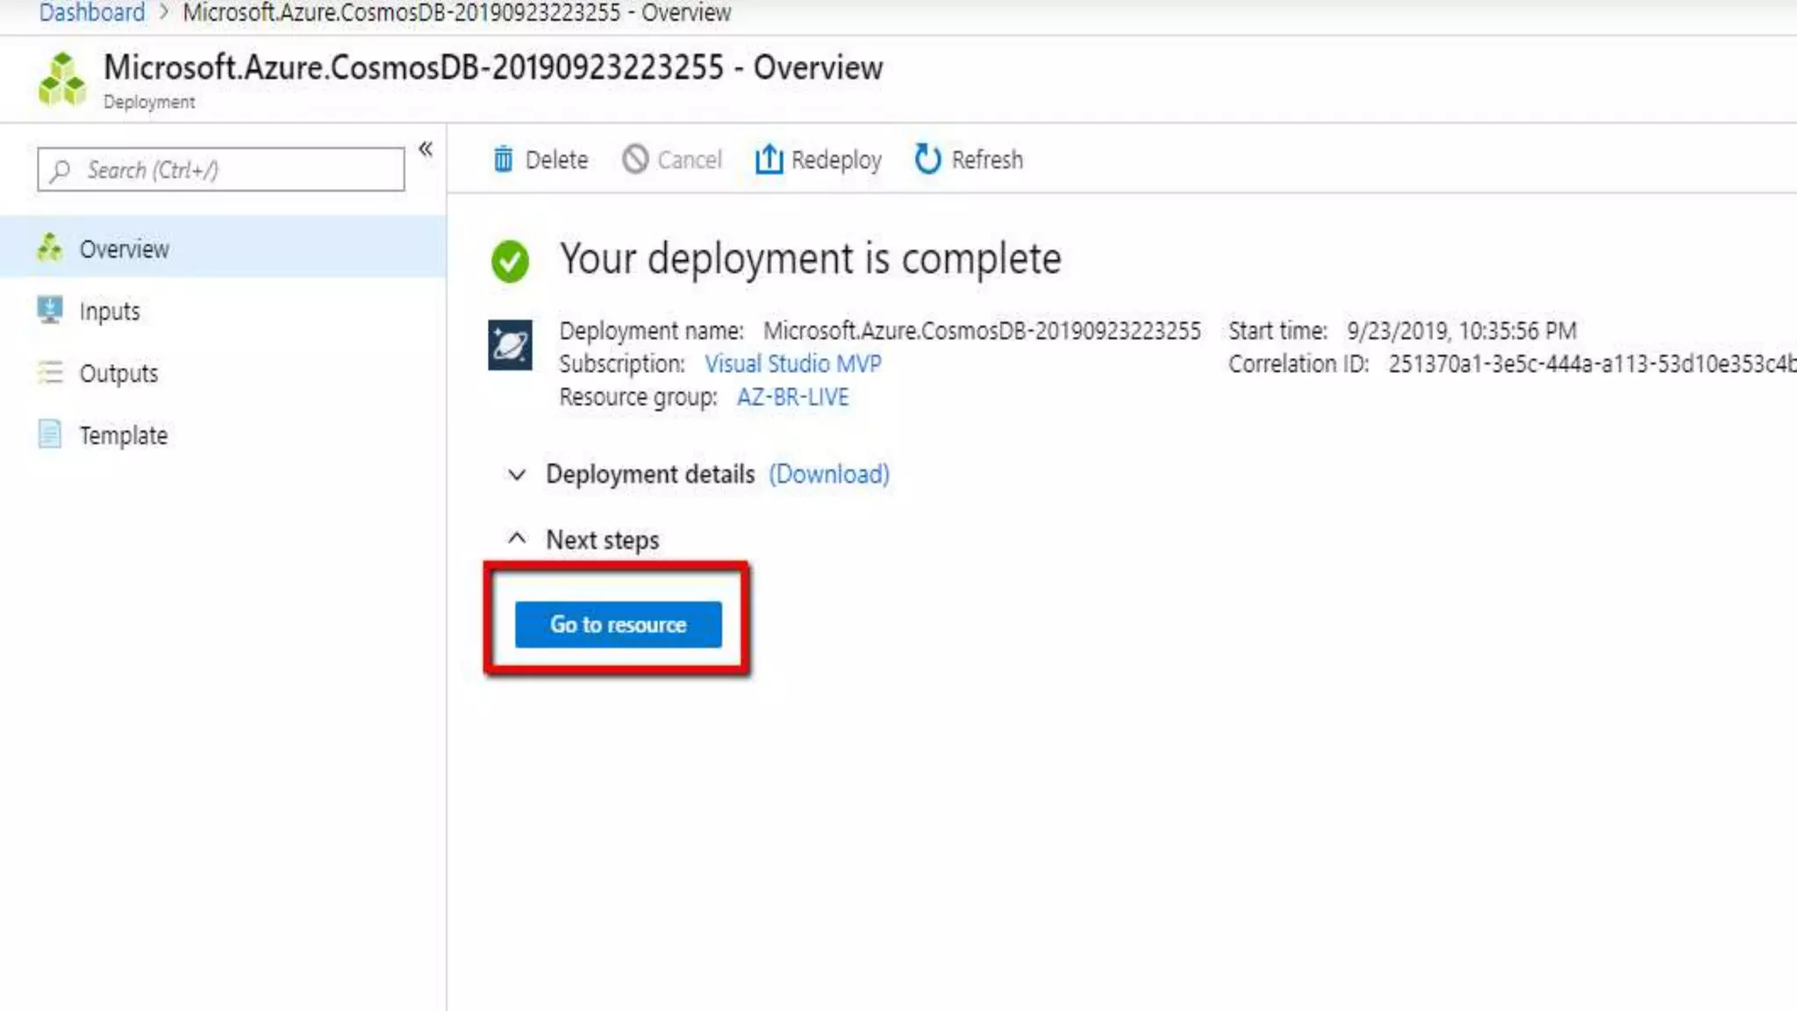
Task: Go back to Dashboard via breadcrumb
Action: coord(91,13)
